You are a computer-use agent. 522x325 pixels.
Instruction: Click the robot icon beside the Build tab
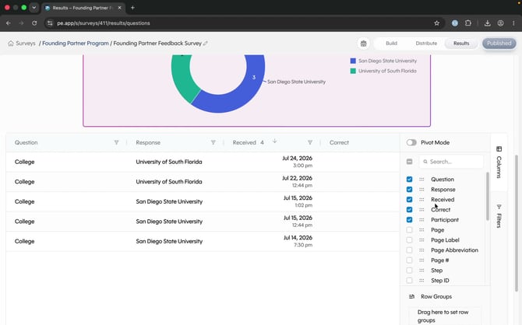(364, 44)
